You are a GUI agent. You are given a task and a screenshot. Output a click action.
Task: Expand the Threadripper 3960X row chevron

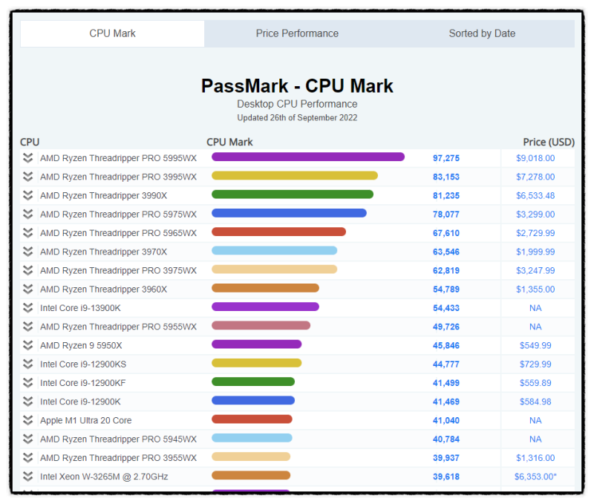click(x=27, y=289)
